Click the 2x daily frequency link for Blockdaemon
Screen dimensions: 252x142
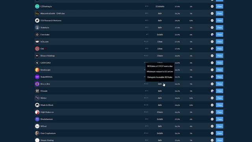coord(160,119)
